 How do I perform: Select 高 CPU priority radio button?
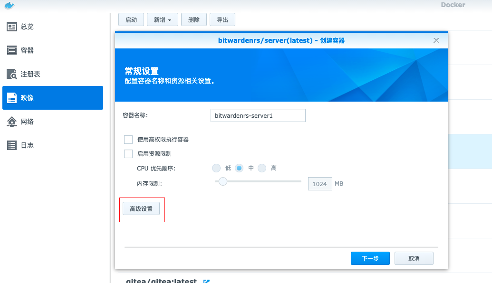262,168
